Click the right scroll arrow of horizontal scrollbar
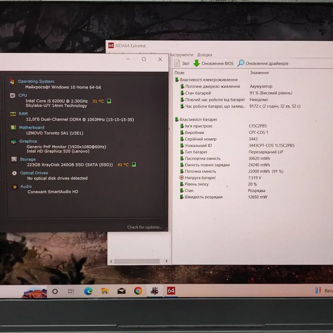333x333 pixels. coord(166,261)
